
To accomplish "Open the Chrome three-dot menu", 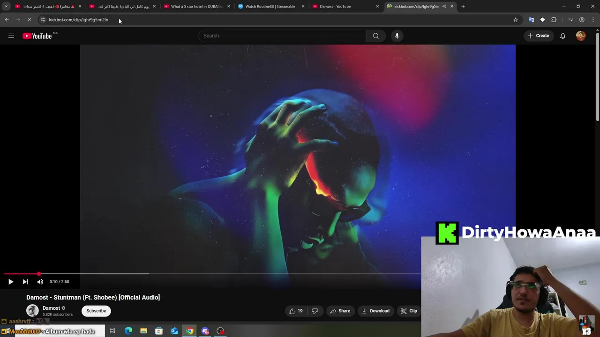I will (x=593, y=20).
